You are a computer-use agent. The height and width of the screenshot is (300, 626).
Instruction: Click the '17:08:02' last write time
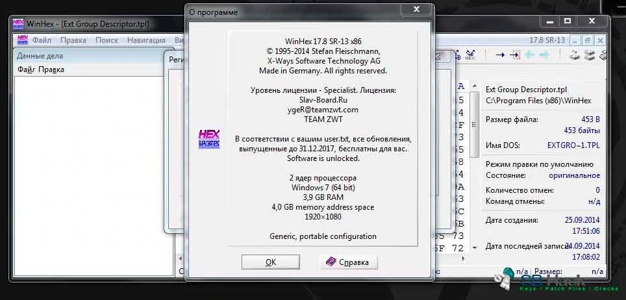585,257
